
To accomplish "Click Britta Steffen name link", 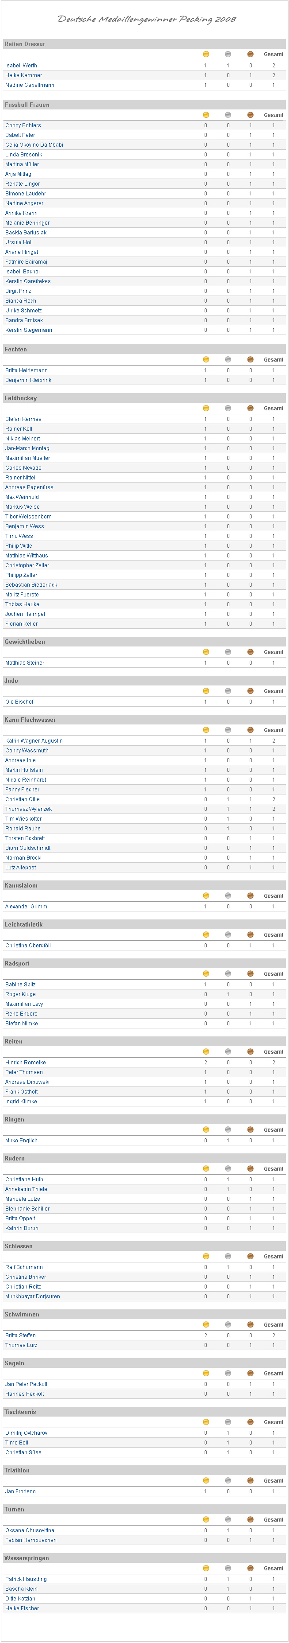I will [20, 1335].
